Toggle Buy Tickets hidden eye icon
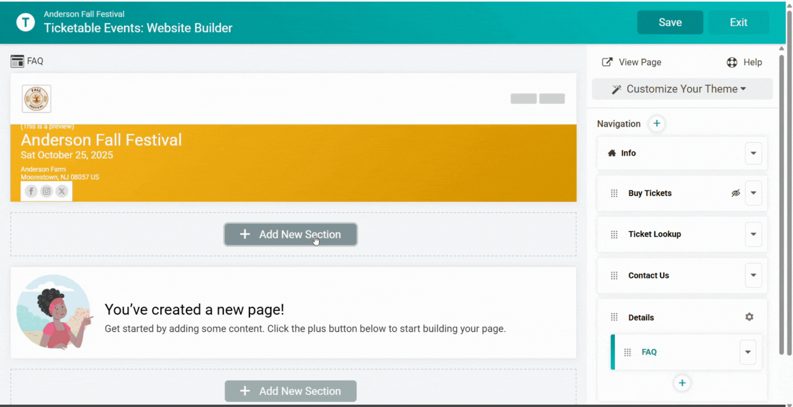This screenshot has width=793, height=407. coord(735,193)
